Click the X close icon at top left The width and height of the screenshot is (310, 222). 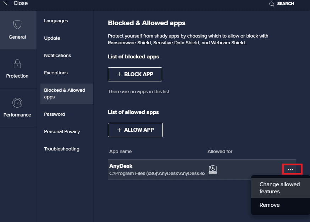(x=5, y=3)
